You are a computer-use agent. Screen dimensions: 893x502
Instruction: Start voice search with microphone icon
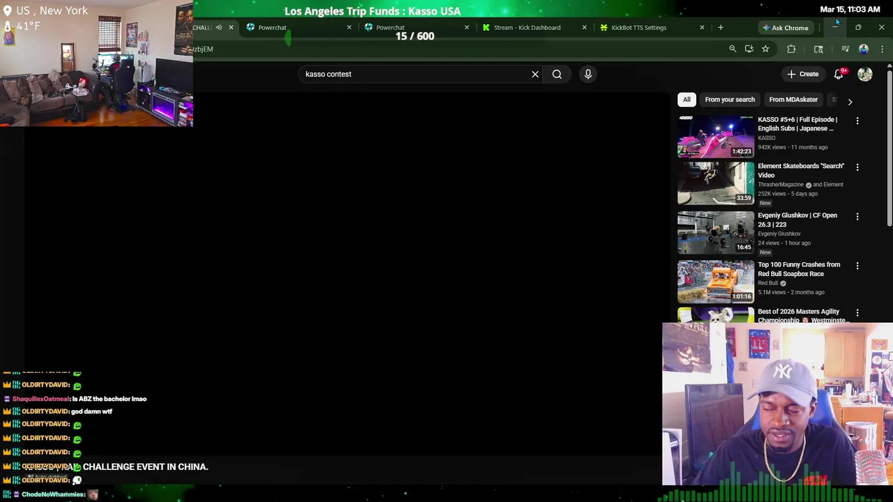588,74
